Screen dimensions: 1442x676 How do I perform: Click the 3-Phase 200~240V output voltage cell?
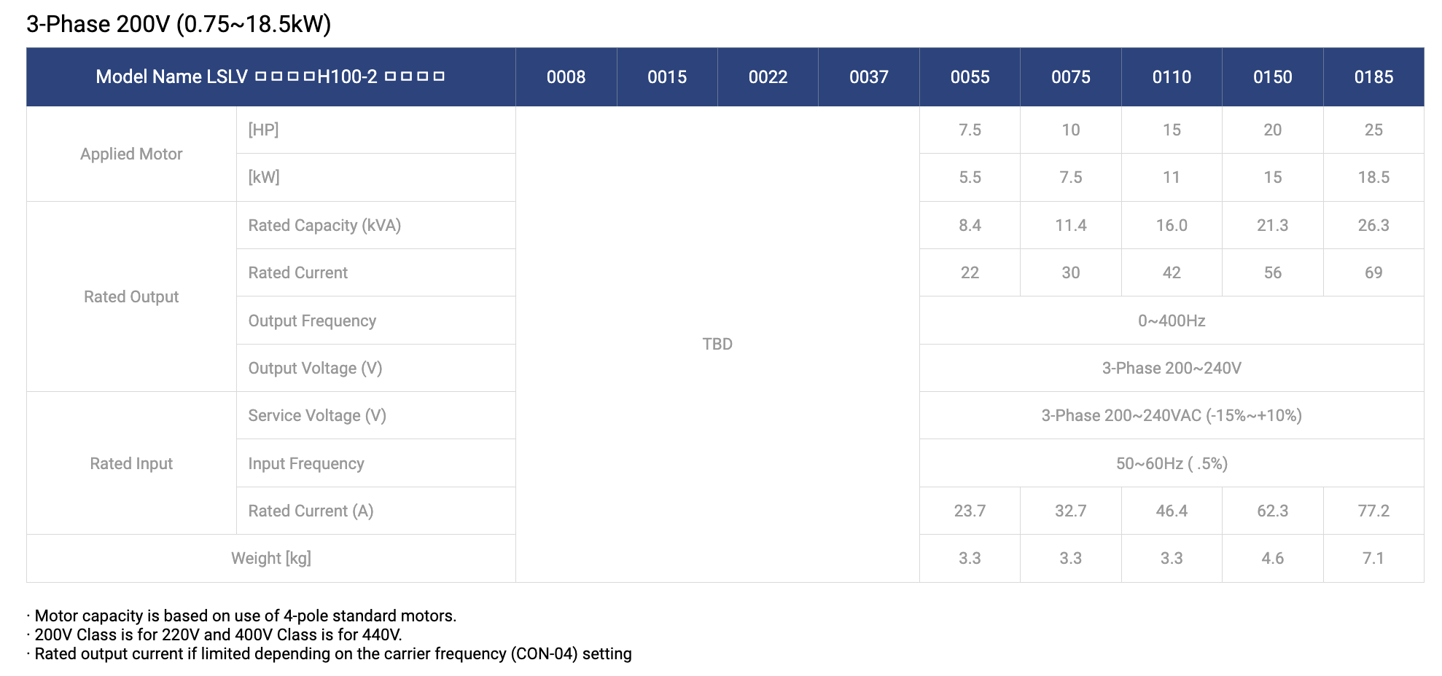(x=1172, y=368)
